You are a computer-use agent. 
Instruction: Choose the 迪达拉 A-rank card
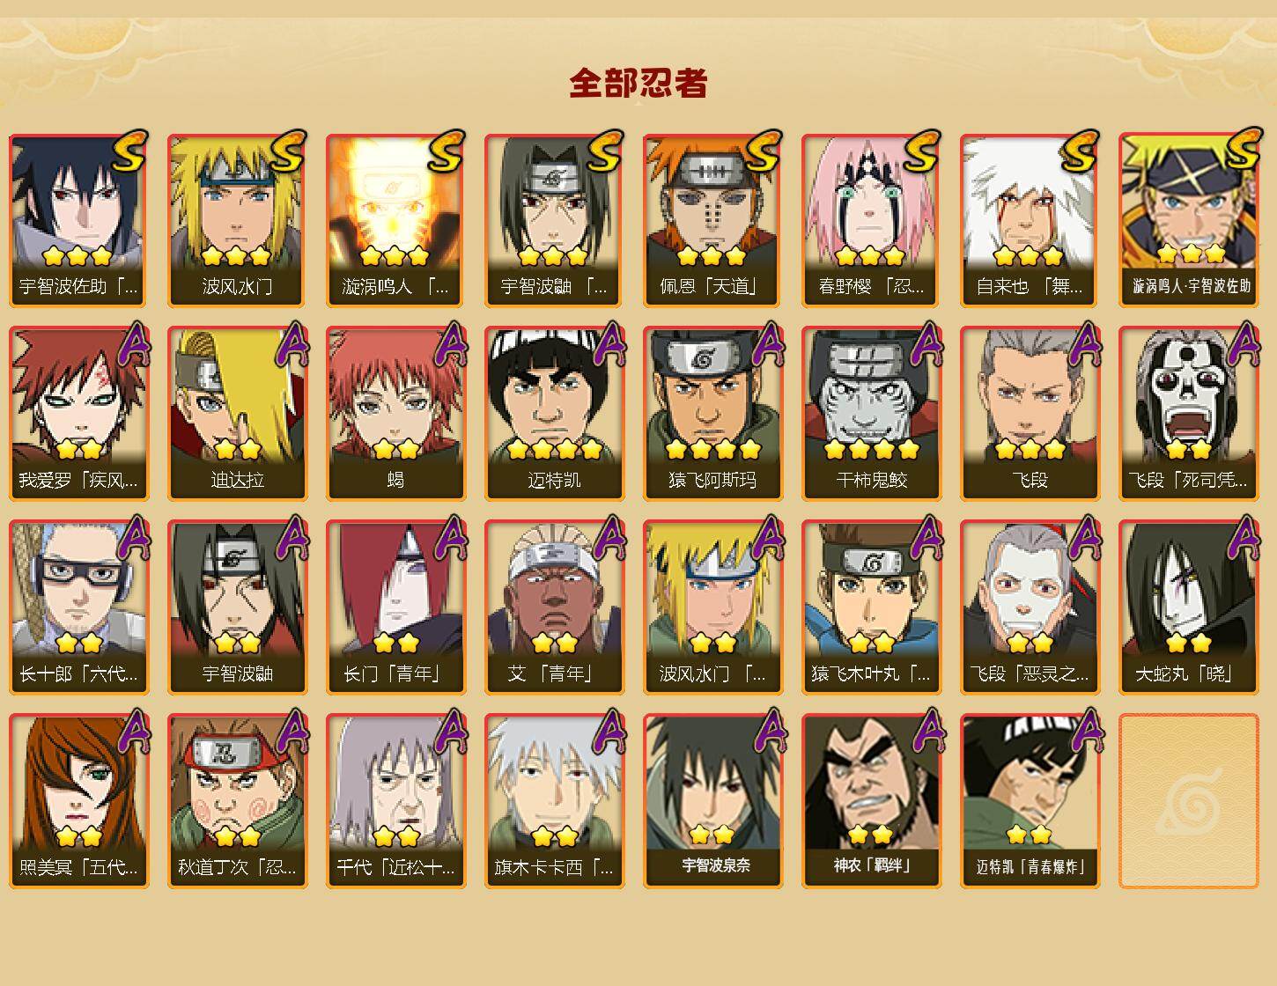coord(237,414)
